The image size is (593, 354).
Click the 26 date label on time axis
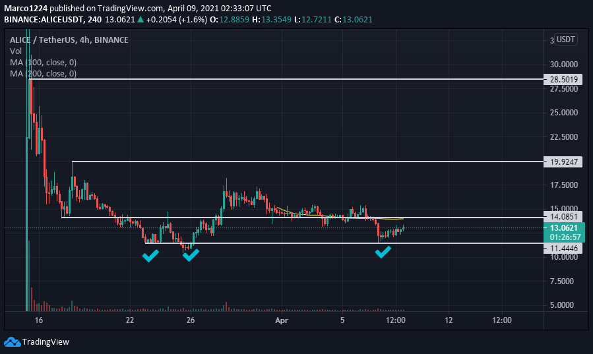coord(191,320)
